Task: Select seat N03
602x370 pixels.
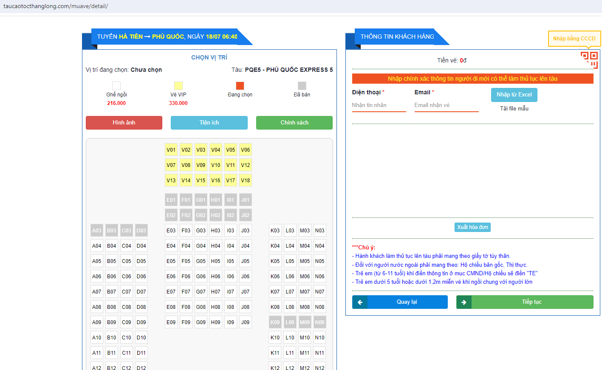Action: 320,231
